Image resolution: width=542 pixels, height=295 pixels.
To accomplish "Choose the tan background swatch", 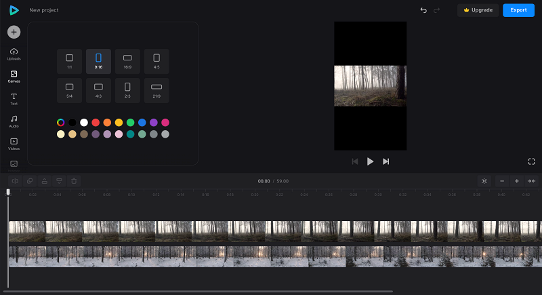I will point(72,134).
